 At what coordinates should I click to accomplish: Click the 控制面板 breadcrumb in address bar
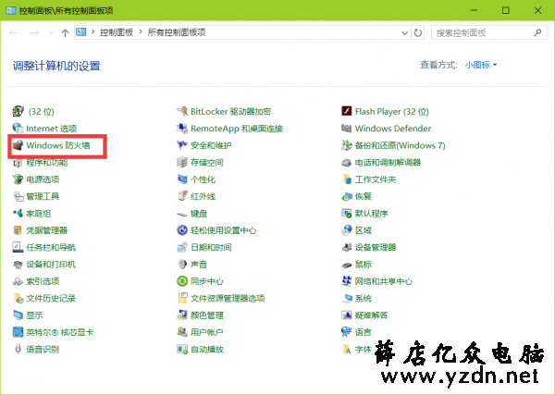pyautogui.click(x=117, y=32)
